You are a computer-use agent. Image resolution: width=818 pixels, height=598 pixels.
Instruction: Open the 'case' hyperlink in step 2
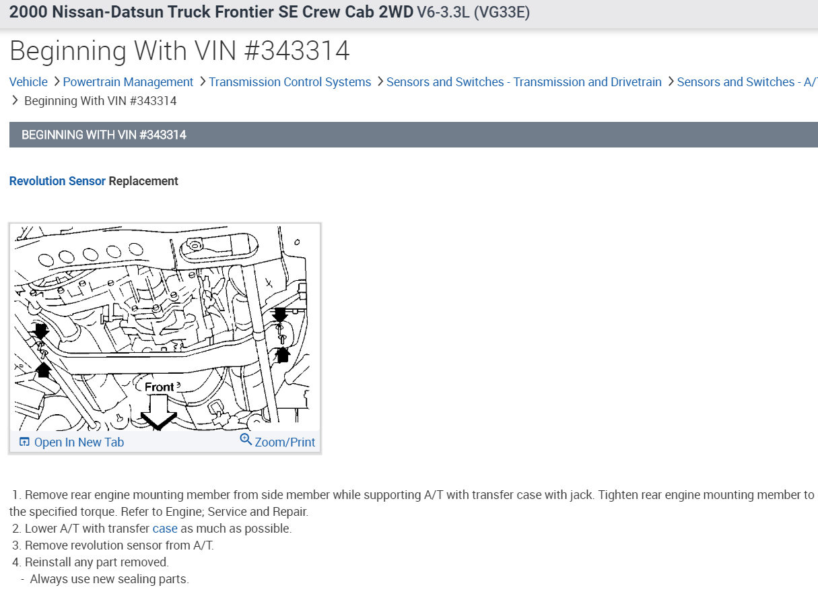[x=165, y=529]
